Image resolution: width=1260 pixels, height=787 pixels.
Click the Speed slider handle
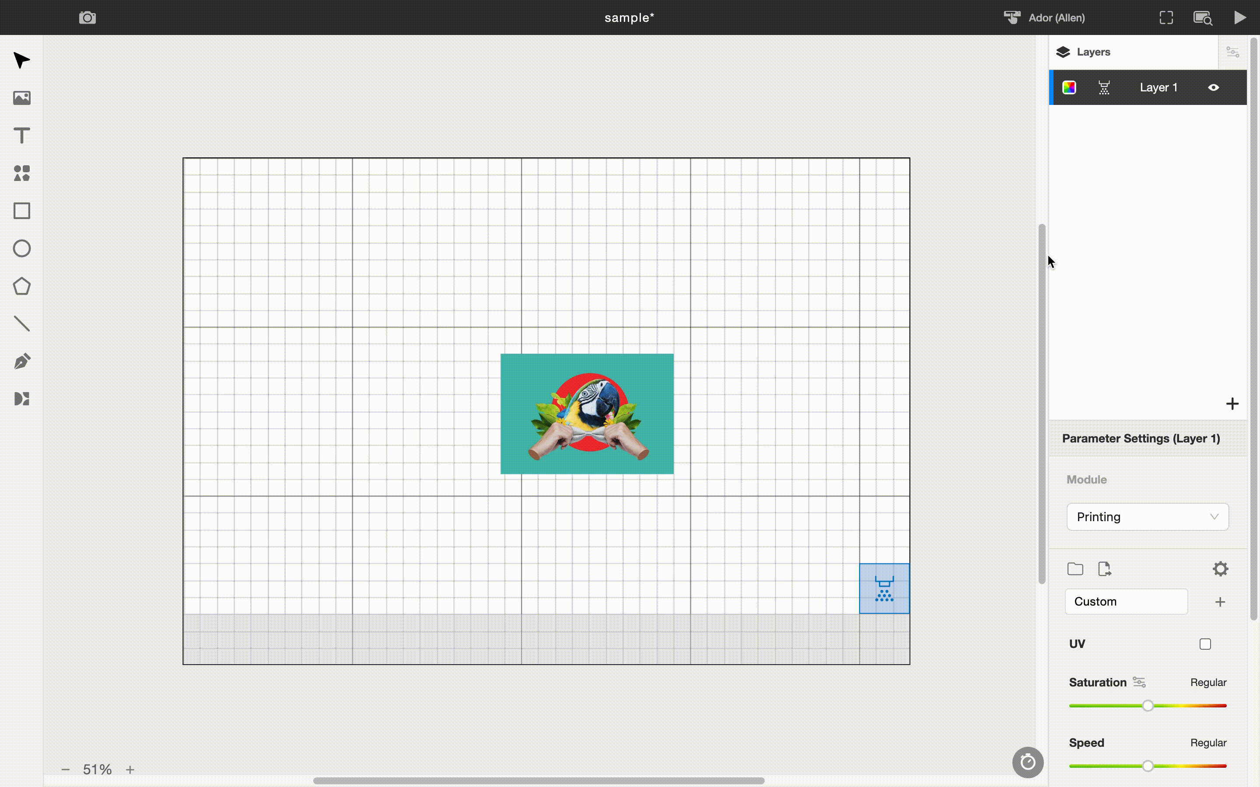pos(1148,766)
